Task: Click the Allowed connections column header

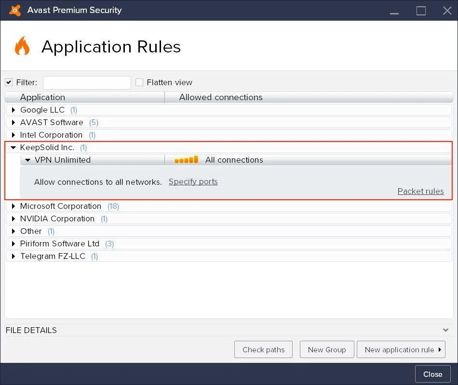Action: coord(308,97)
